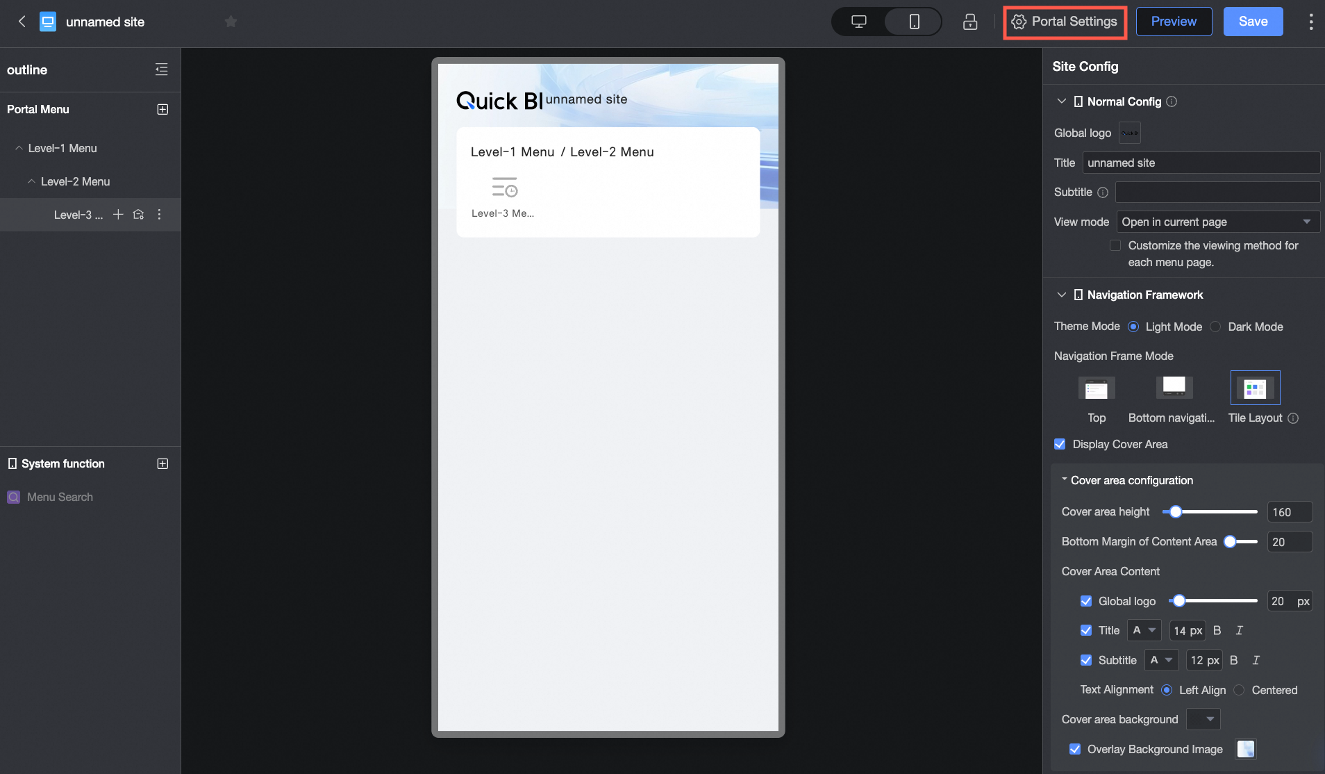
Task: Uncheck Title in cover area content
Action: pyautogui.click(x=1086, y=630)
